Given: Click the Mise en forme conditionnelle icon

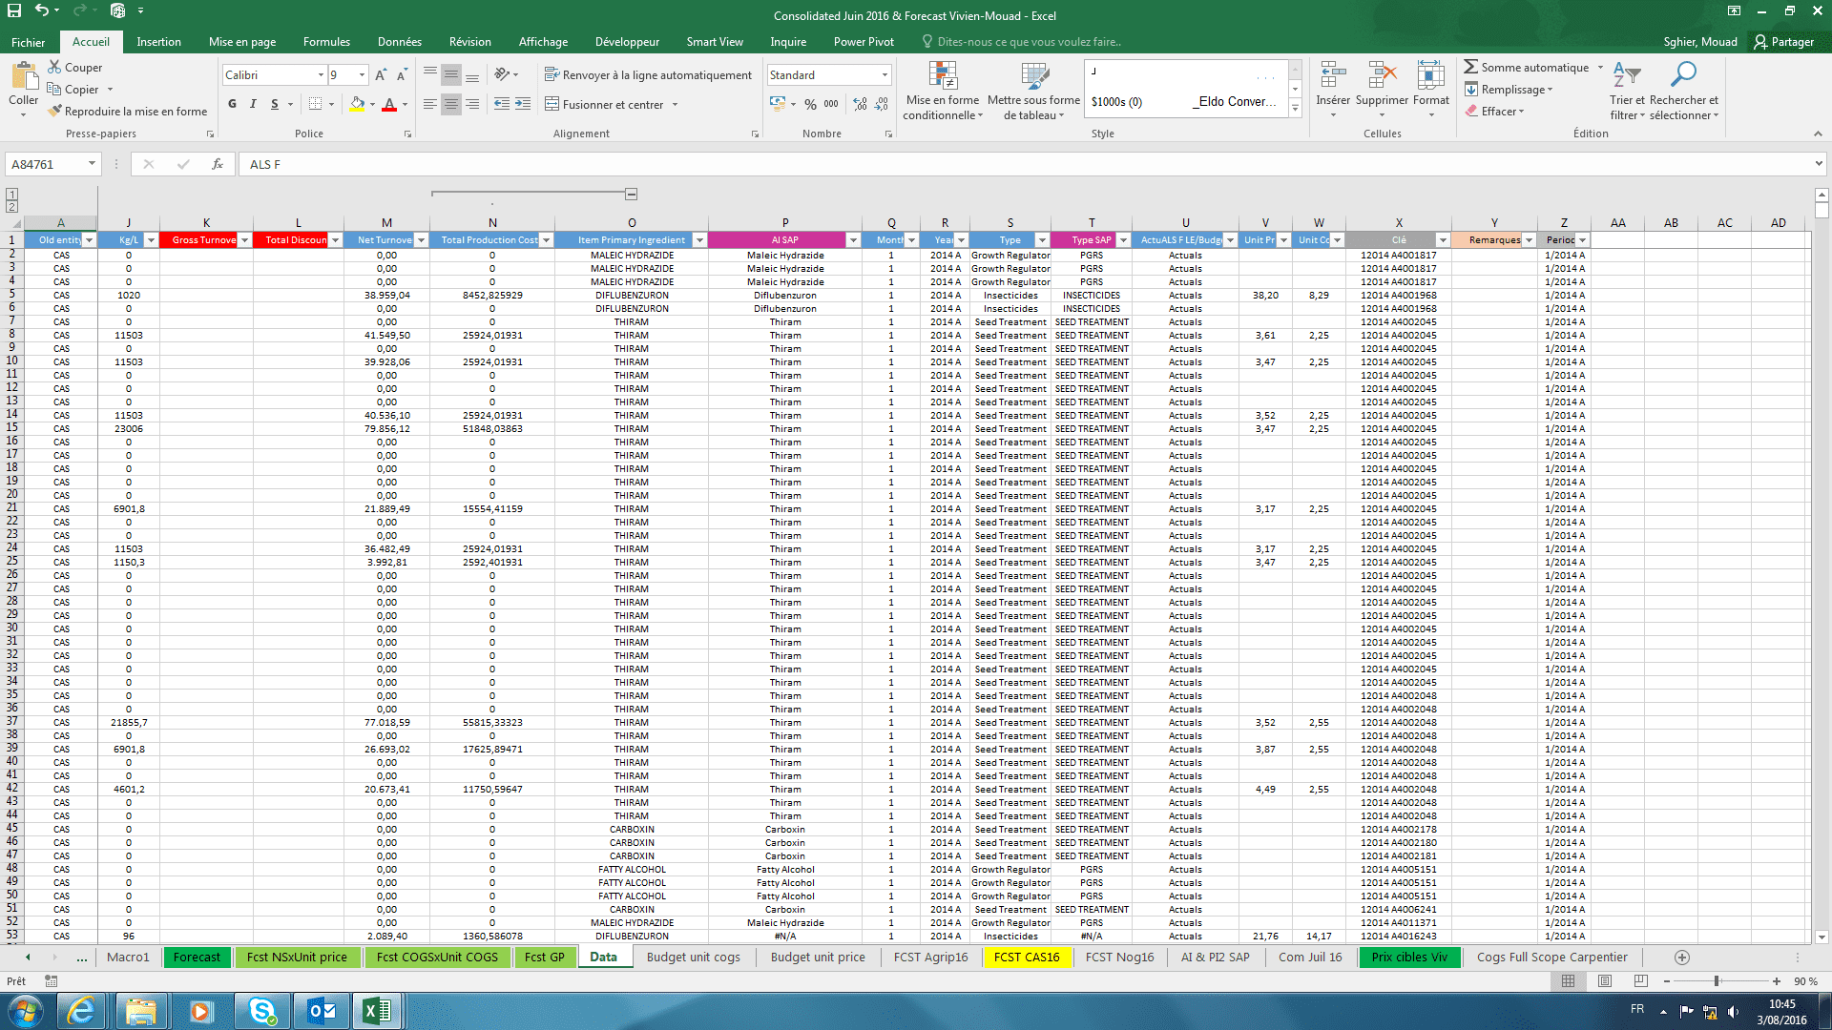Looking at the screenshot, I should [x=942, y=76].
